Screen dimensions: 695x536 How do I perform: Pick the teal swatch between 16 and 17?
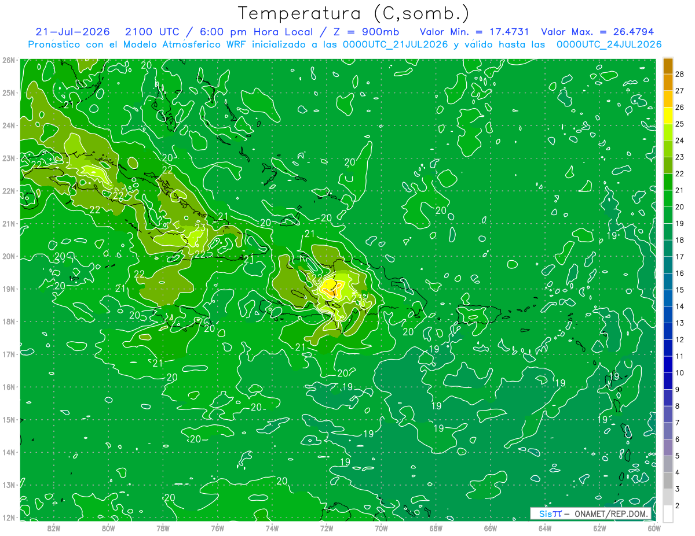point(668,265)
